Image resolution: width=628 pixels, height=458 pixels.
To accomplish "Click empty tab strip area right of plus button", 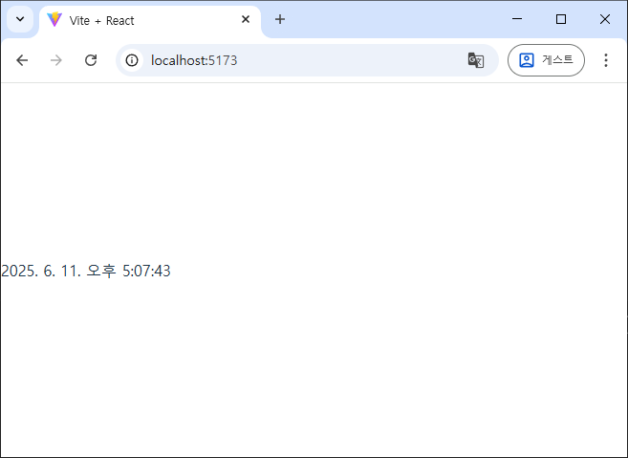I will tap(392, 19).
